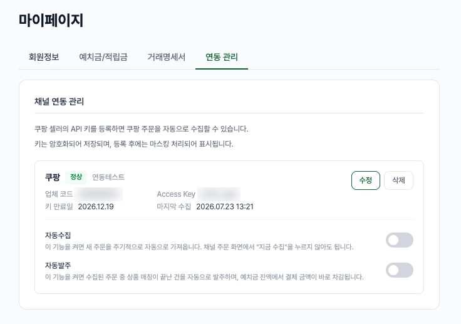This screenshot has width=461, height=324.
Task: Switch to the 예치금/적립금 tab
Action: coord(103,57)
